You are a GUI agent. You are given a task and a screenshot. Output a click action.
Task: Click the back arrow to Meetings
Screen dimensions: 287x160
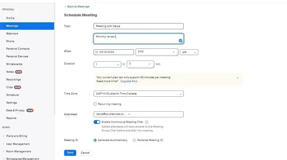point(65,6)
